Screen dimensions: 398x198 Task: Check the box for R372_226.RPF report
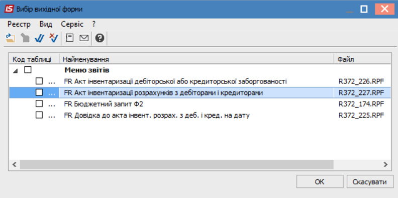39,81
